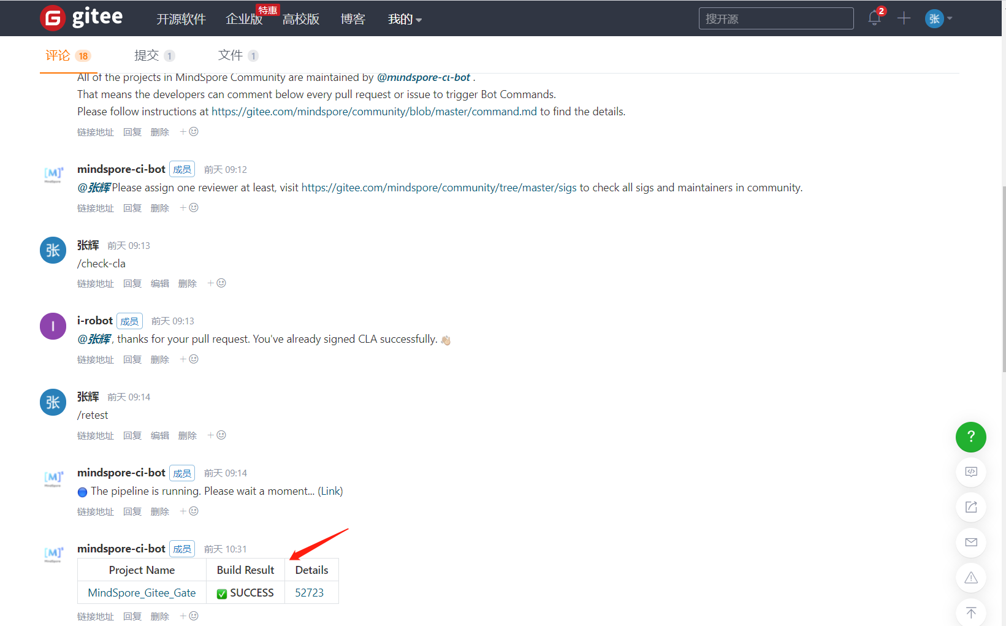Expand the 我的 dropdown menu
The width and height of the screenshot is (1006, 626).
pos(405,19)
